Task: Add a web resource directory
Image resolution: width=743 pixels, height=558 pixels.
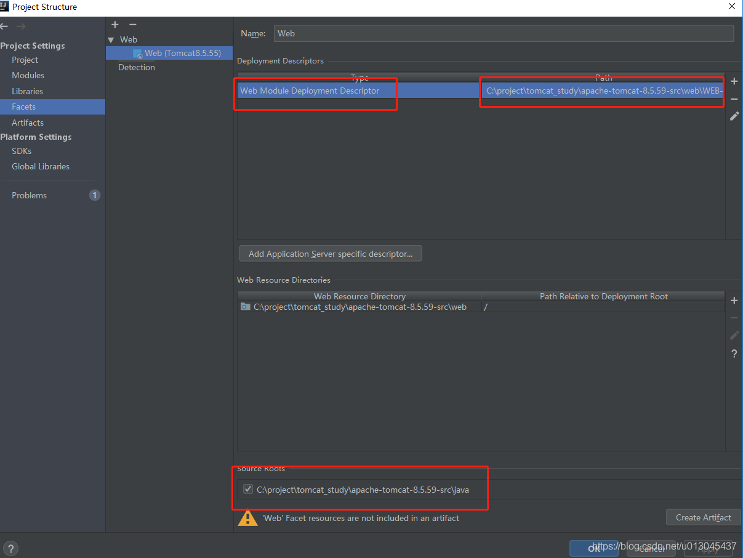Action: [x=734, y=301]
